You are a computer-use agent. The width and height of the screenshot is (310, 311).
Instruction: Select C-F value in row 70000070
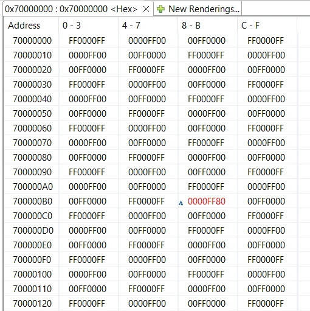(266, 143)
